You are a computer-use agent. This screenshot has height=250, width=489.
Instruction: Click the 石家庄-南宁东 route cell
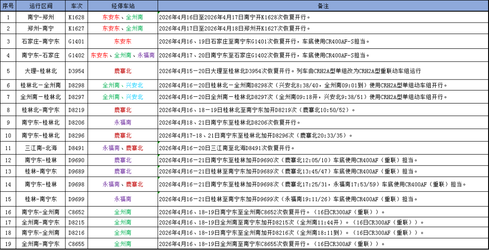(41, 42)
